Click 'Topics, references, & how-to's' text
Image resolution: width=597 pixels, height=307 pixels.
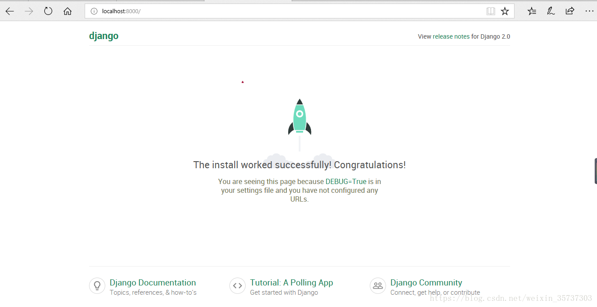153,293
